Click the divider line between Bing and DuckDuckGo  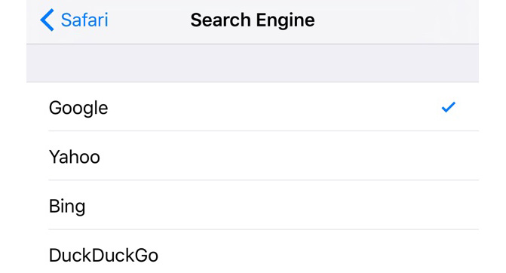(x=263, y=229)
